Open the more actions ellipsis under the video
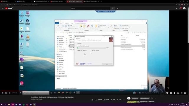Viewport: 189px width, 106px height. (124, 100)
